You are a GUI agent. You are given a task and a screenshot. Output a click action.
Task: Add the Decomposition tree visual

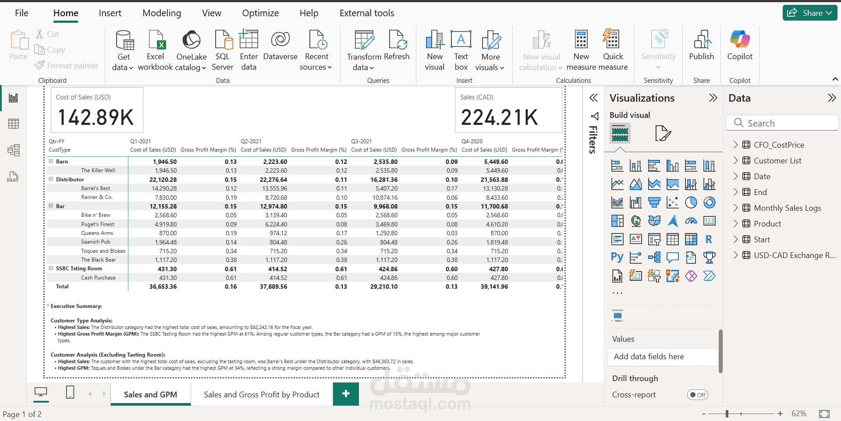coord(654,258)
